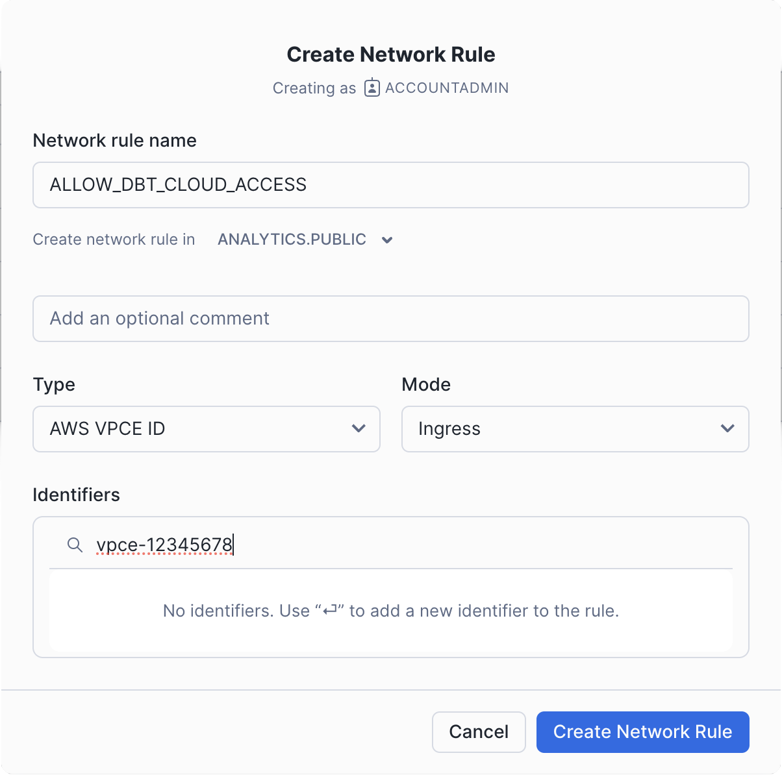Select the typed text ALLOW_DBT_CLOUD_ACCESS
The image size is (782, 775).
coord(177,185)
